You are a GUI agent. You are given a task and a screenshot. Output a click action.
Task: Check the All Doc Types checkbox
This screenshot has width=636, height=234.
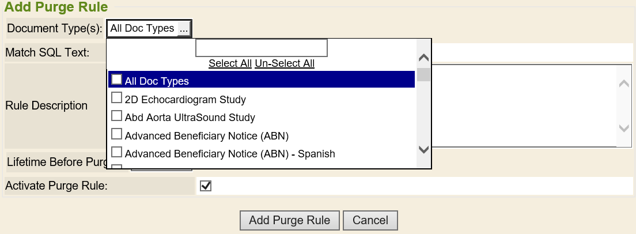coord(116,80)
